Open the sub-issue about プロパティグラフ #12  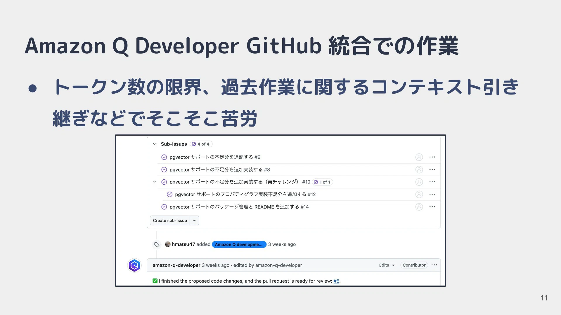click(x=245, y=194)
